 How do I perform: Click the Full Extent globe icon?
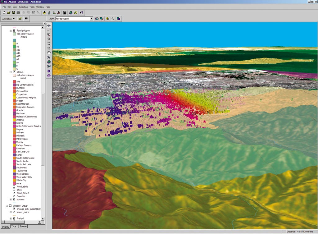tap(49, 62)
